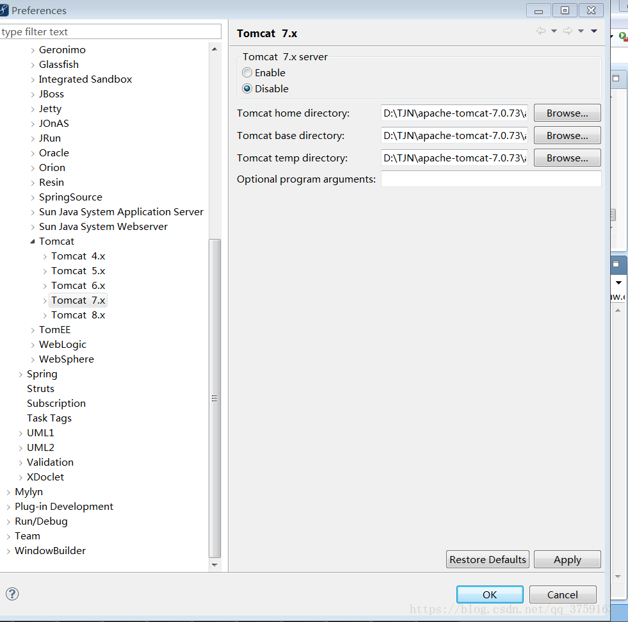Expand the Tomcat 7.x node
The image size is (628, 622).
(45, 300)
